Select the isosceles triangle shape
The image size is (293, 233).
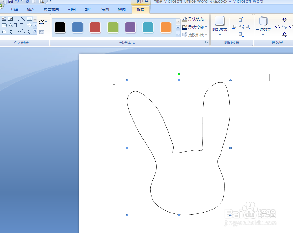10,25
